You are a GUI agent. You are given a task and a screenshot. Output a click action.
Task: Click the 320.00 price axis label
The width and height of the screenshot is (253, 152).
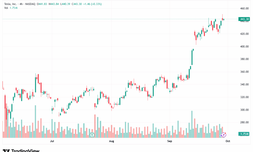click(x=244, y=97)
